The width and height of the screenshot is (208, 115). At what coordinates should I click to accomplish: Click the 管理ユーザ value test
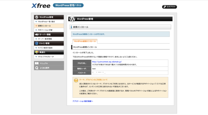pyautogui.click(x=94, y=69)
